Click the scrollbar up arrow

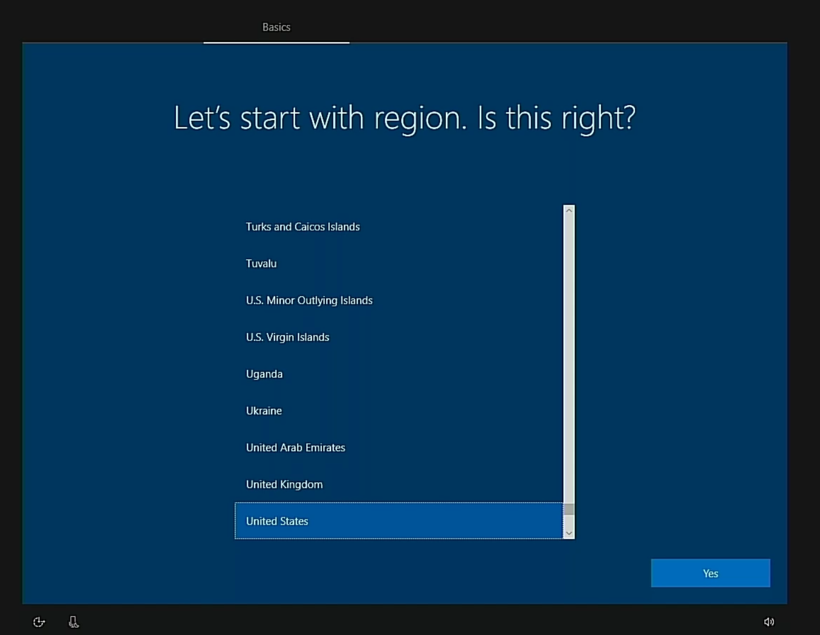point(569,210)
